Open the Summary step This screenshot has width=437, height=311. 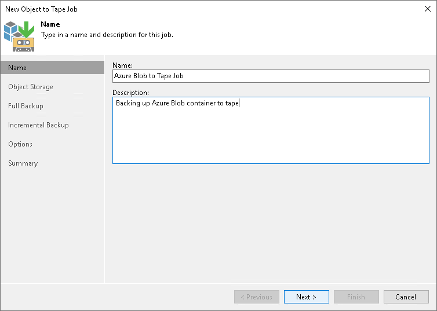pyautogui.click(x=23, y=163)
